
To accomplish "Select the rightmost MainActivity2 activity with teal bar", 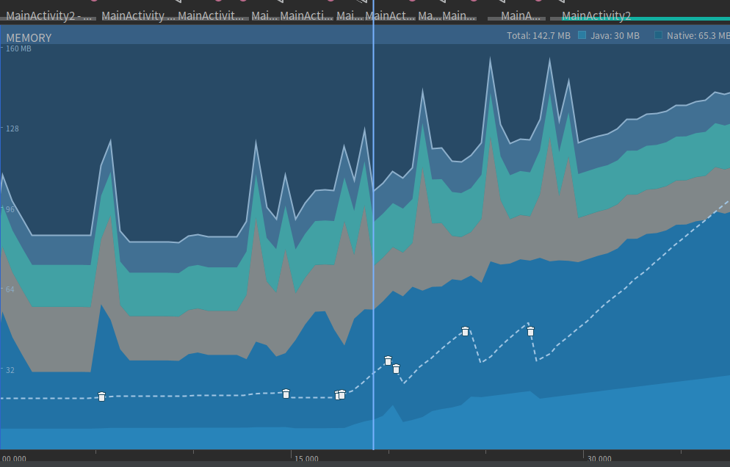I will tap(596, 15).
